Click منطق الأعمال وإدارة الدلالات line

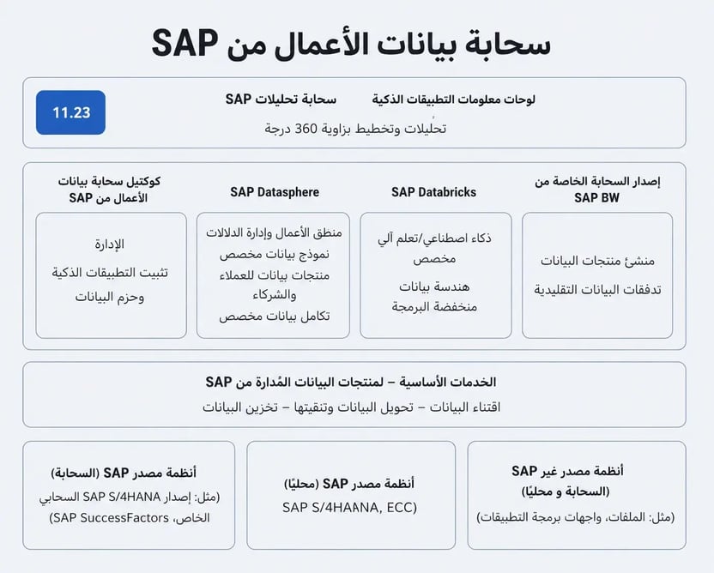click(274, 232)
